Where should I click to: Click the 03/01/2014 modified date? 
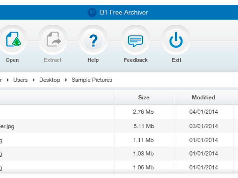point(204,126)
